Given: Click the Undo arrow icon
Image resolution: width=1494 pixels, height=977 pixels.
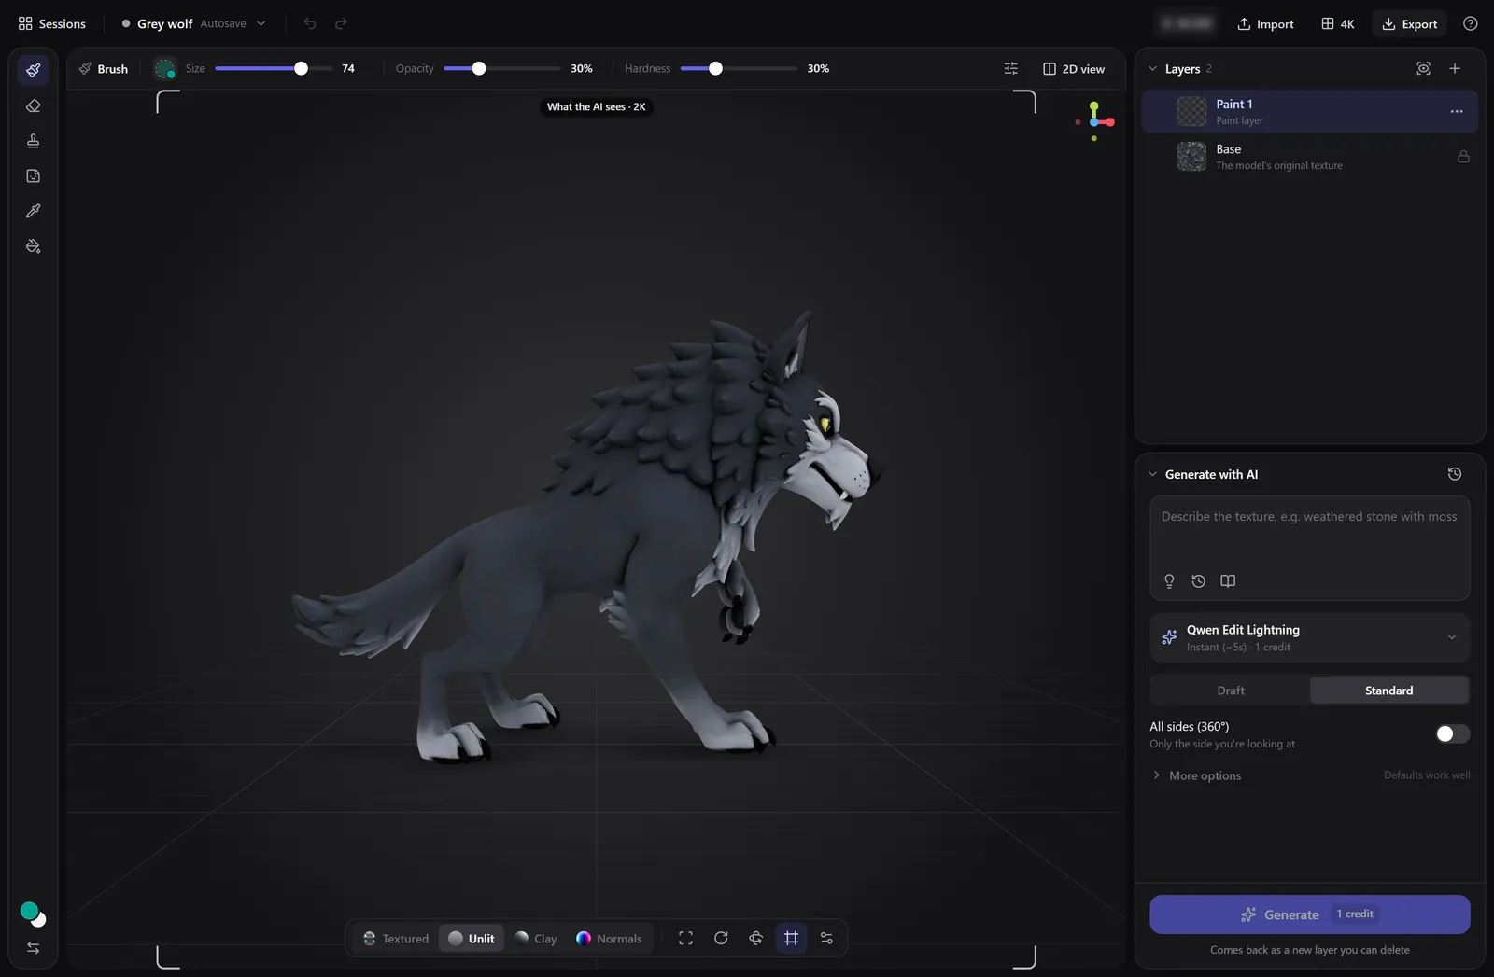Looking at the screenshot, I should coord(310,23).
